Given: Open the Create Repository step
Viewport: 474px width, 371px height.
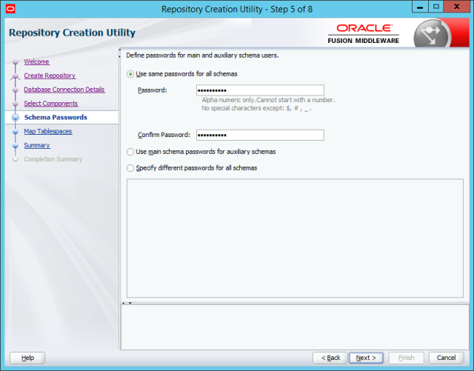Looking at the screenshot, I should click(50, 76).
